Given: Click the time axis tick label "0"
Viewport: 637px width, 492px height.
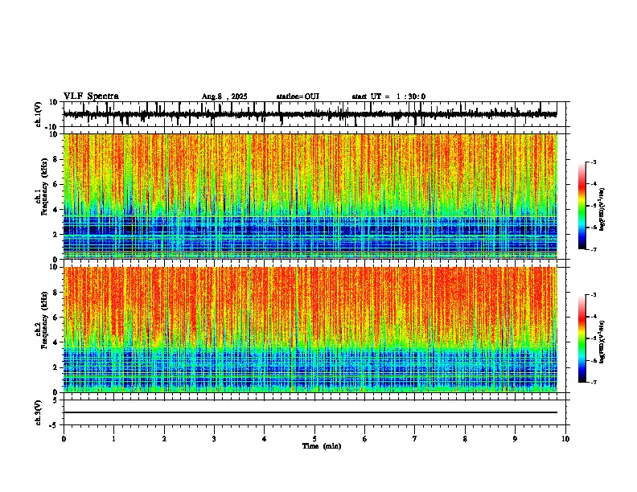Looking at the screenshot, I should point(64,439).
